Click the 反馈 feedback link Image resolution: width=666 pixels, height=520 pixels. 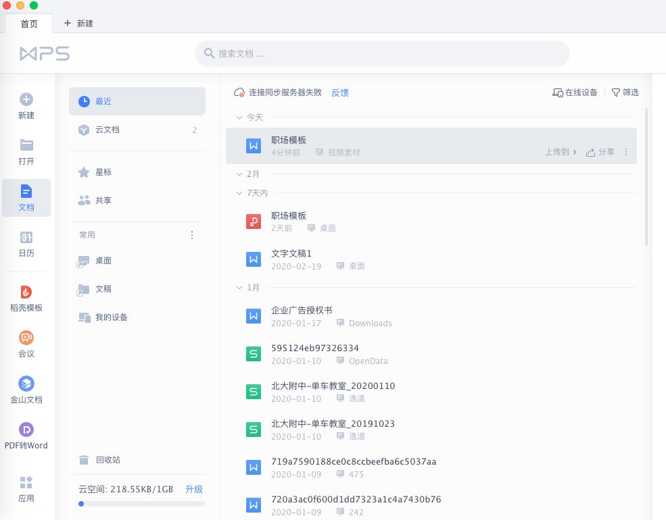point(340,93)
